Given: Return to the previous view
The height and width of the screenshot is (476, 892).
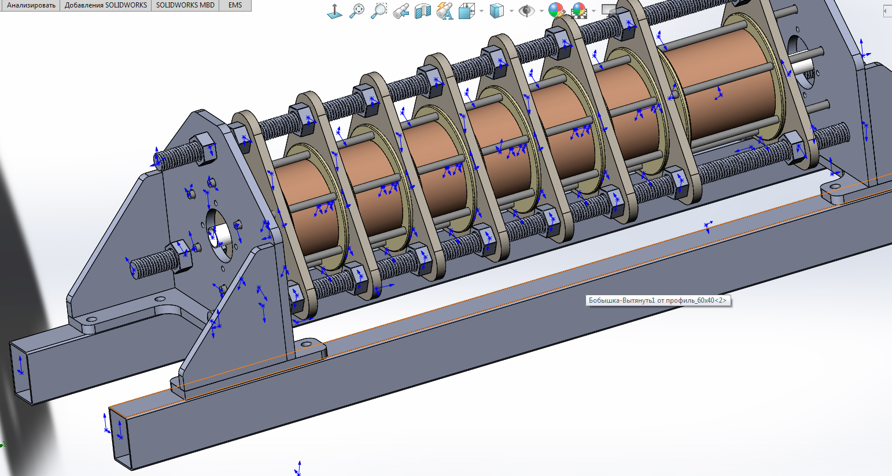Looking at the screenshot, I should 401,11.
